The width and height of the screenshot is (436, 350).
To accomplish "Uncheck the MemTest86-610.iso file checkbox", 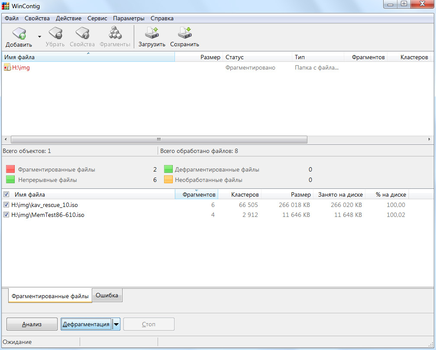I will coord(6,215).
